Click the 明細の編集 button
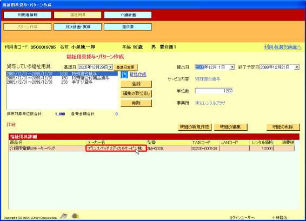The image size is (306, 221). coord(230,127)
